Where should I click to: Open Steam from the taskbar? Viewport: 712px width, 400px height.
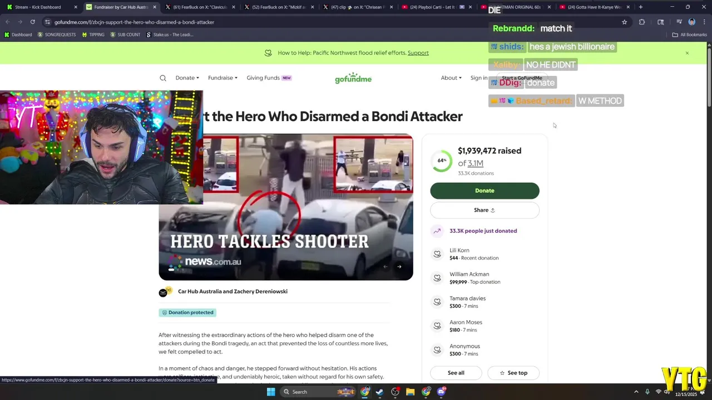pyautogui.click(x=379, y=392)
